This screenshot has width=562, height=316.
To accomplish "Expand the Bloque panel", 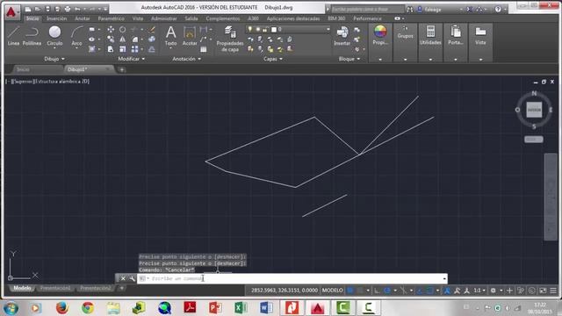I will coord(349,59).
